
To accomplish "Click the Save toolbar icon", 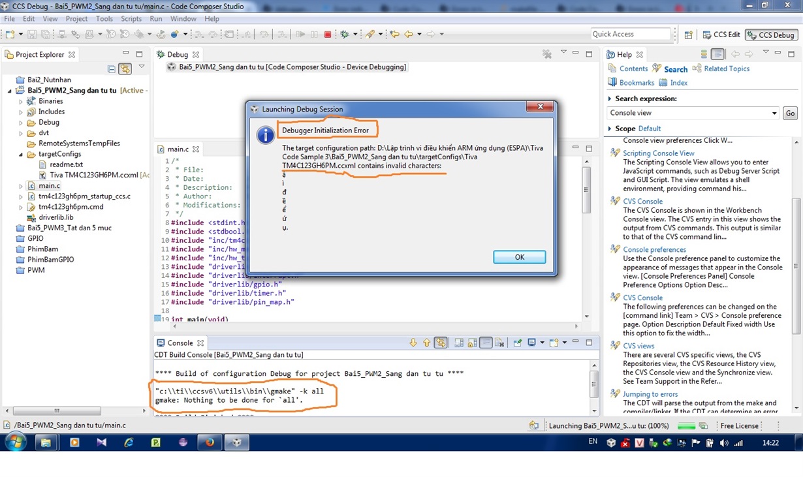I will click(x=31, y=34).
